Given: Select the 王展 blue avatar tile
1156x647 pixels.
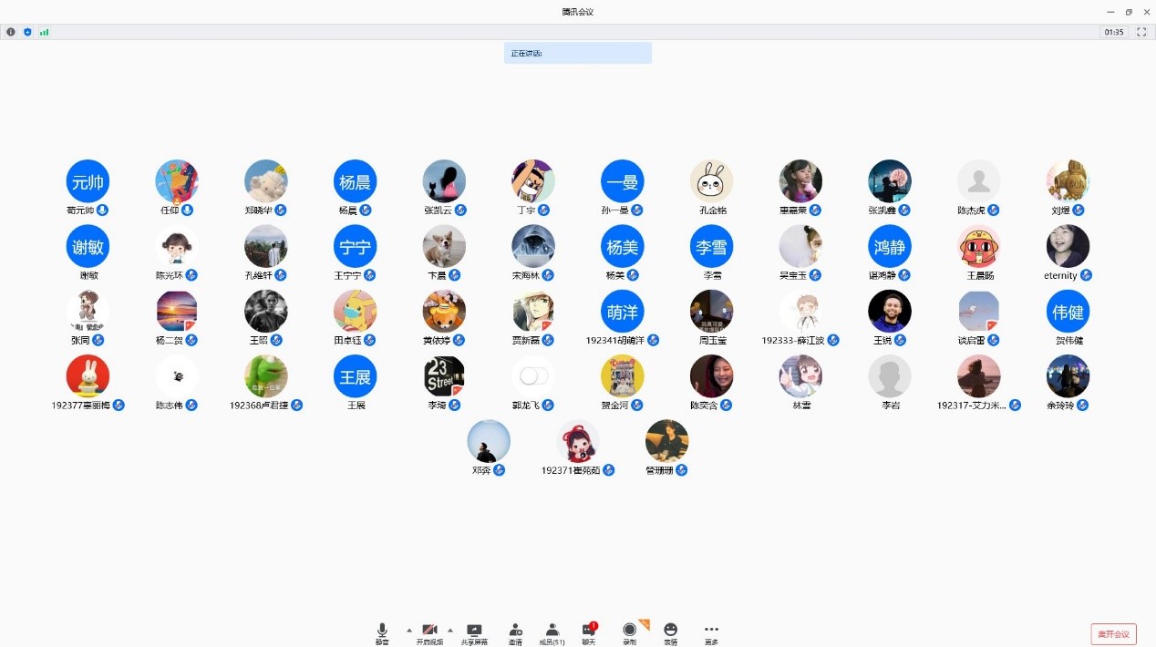Looking at the screenshot, I should tap(355, 376).
